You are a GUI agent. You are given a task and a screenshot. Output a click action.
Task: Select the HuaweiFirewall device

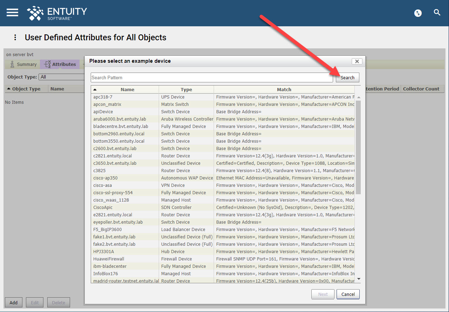pos(223,259)
